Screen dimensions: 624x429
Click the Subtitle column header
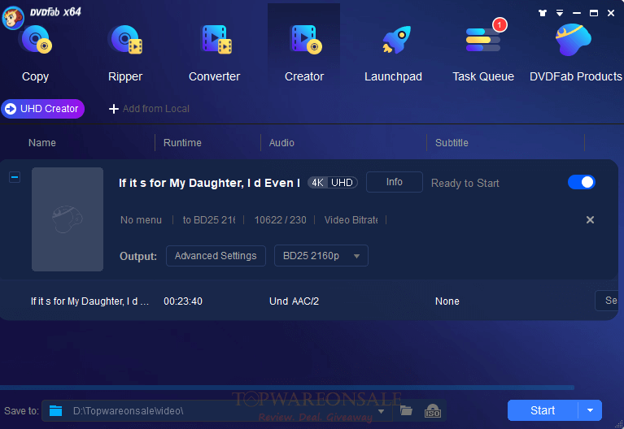pos(452,143)
